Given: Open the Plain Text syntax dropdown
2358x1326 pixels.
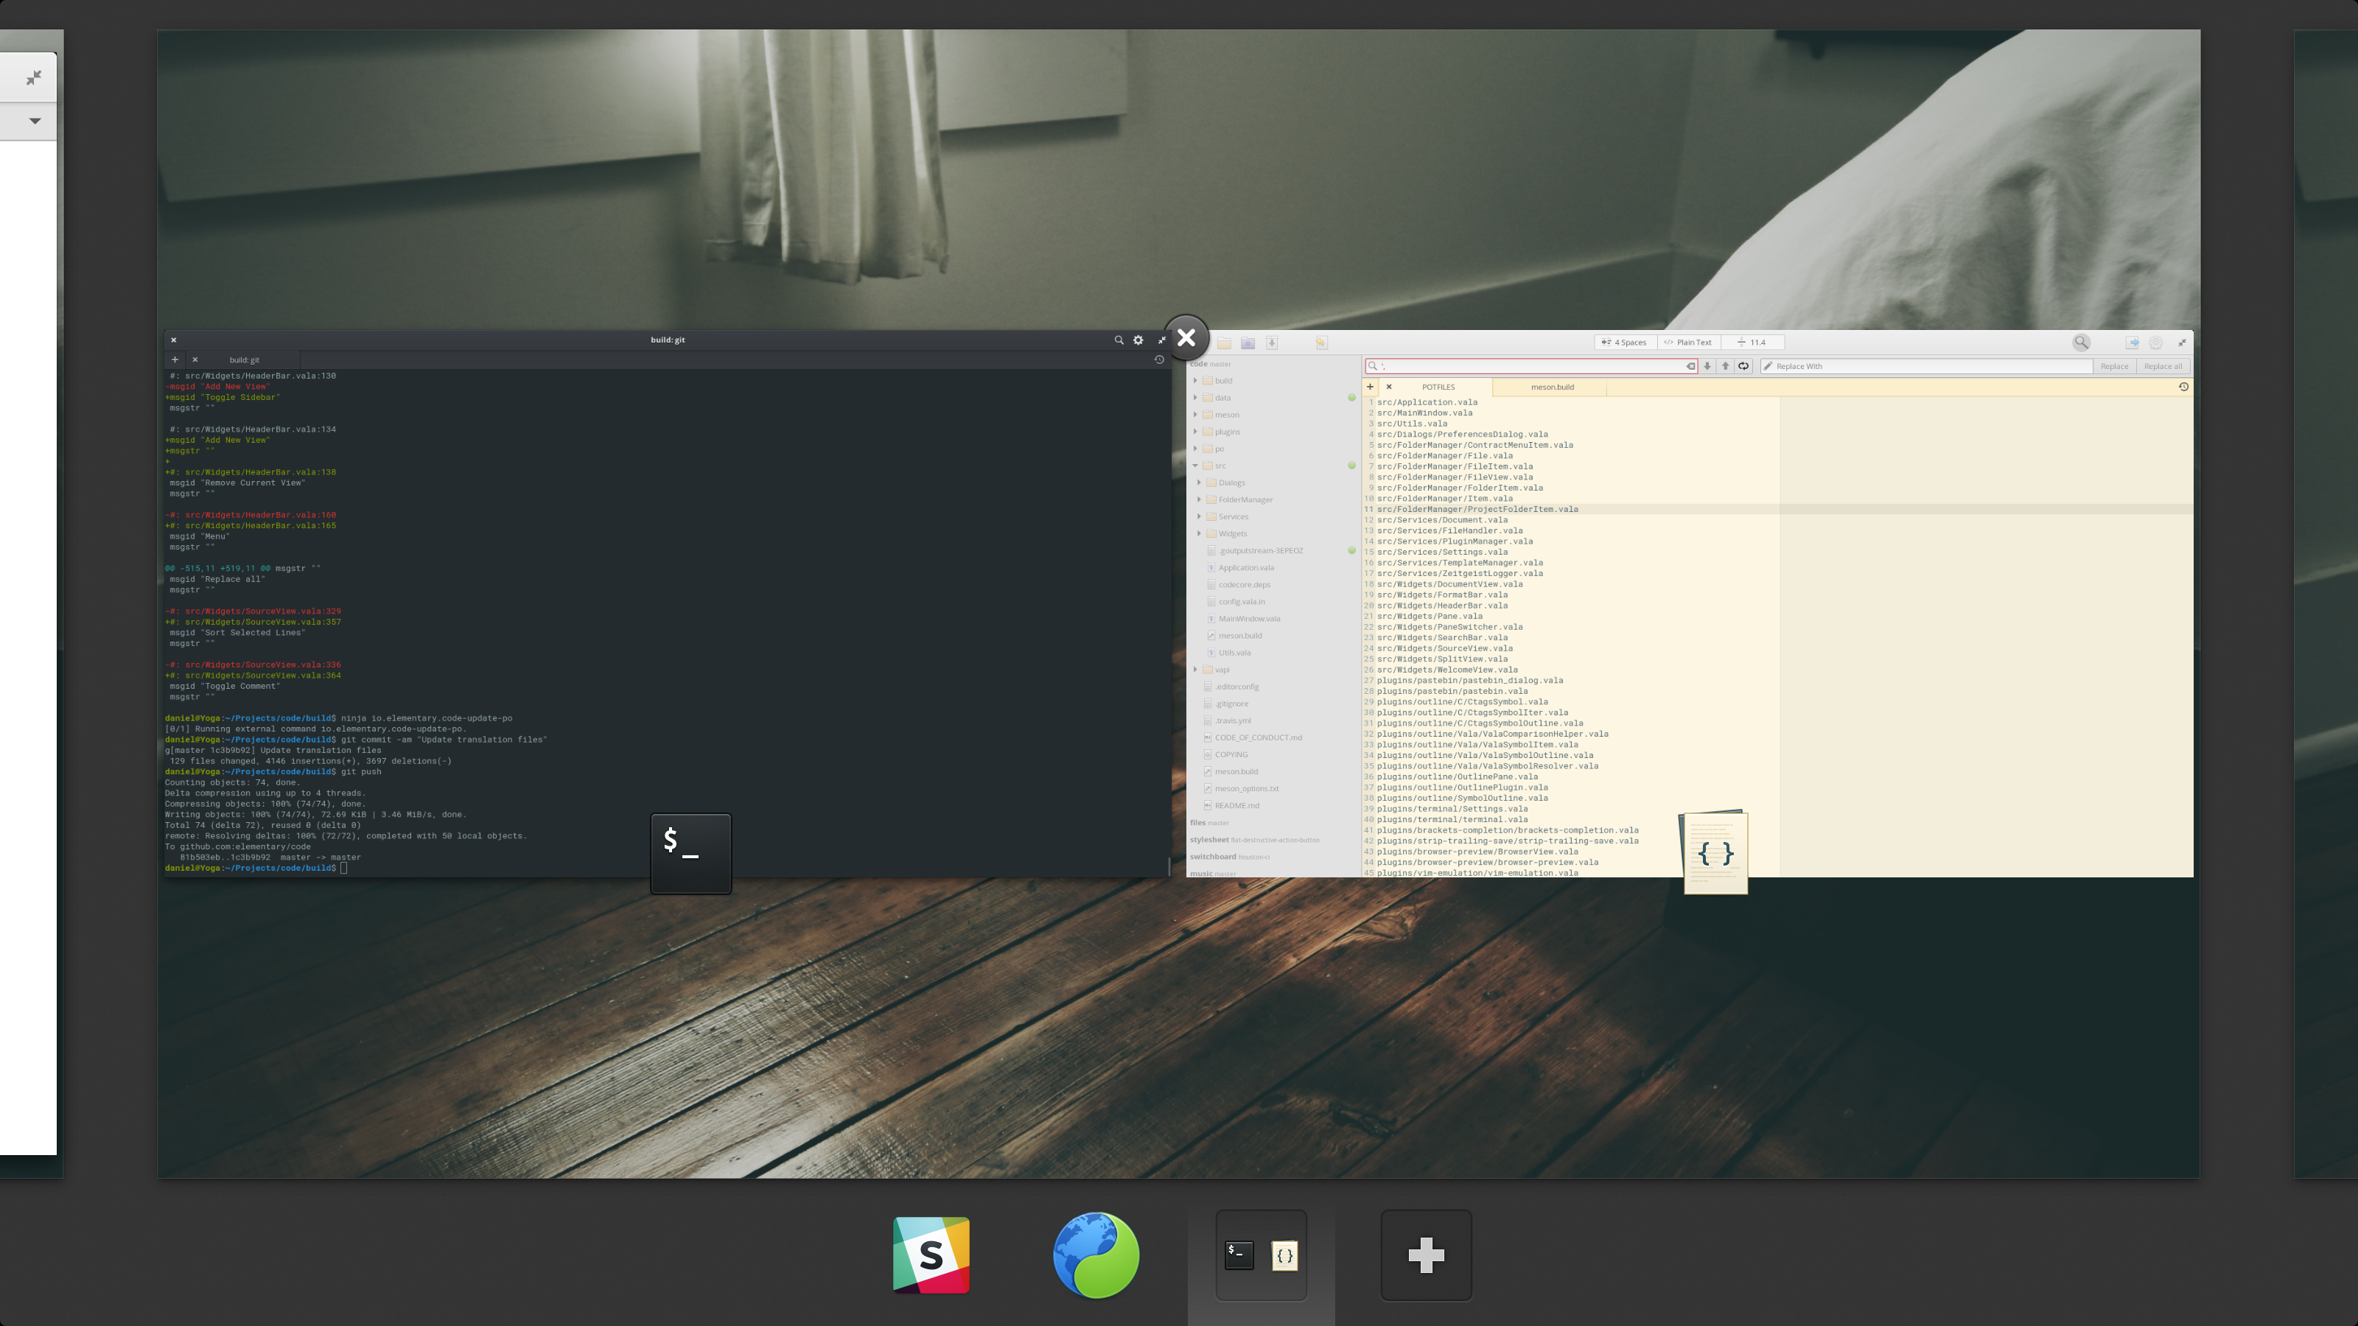Looking at the screenshot, I should (1688, 341).
